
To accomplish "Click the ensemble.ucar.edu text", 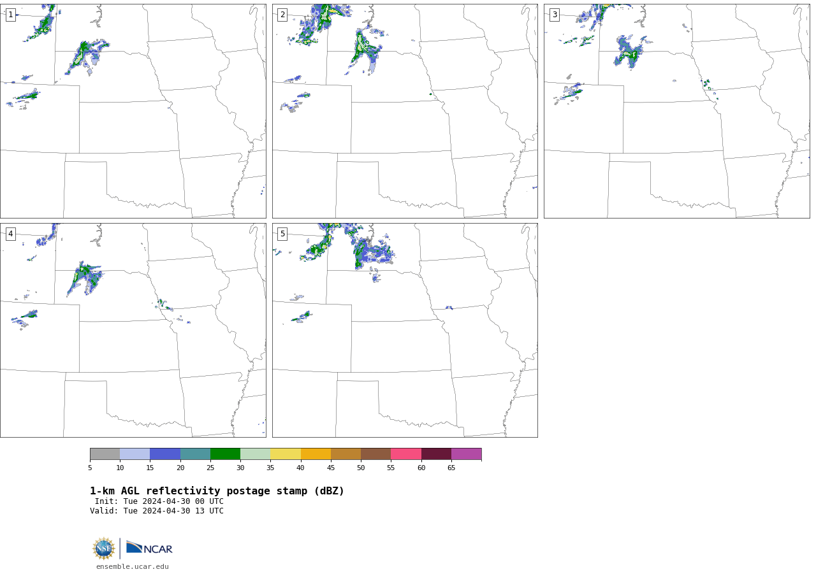I will (133, 566).
